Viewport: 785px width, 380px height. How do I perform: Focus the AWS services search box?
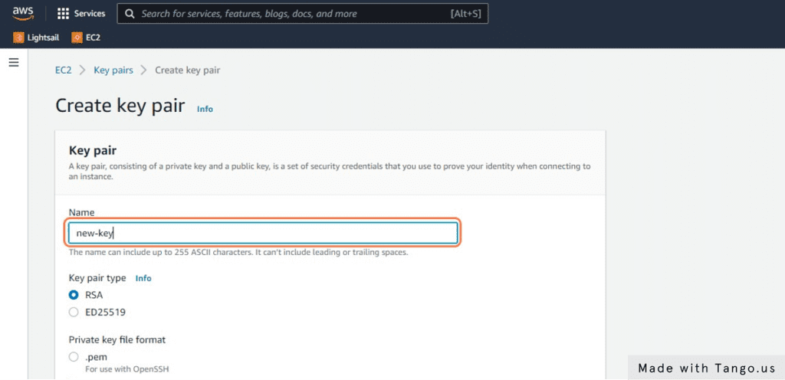click(x=302, y=14)
